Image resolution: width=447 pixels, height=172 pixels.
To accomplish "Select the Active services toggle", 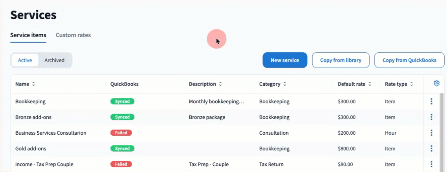I will [25, 60].
